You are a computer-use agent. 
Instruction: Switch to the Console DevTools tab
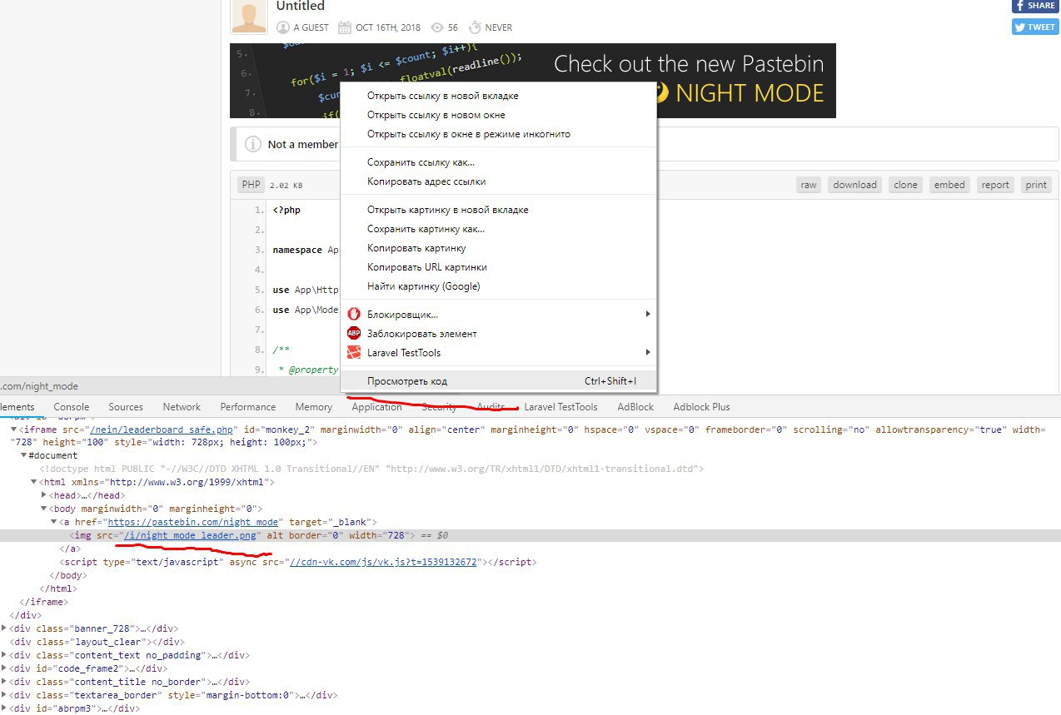(72, 407)
